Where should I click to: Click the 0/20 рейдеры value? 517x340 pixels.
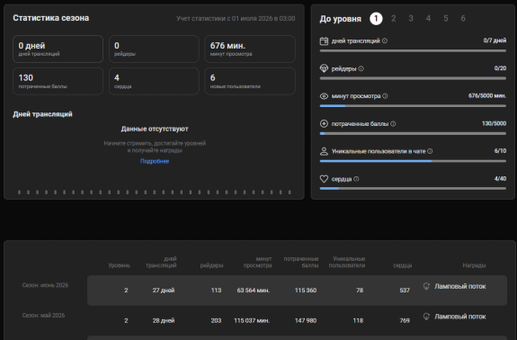pyautogui.click(x=500, y=68)
